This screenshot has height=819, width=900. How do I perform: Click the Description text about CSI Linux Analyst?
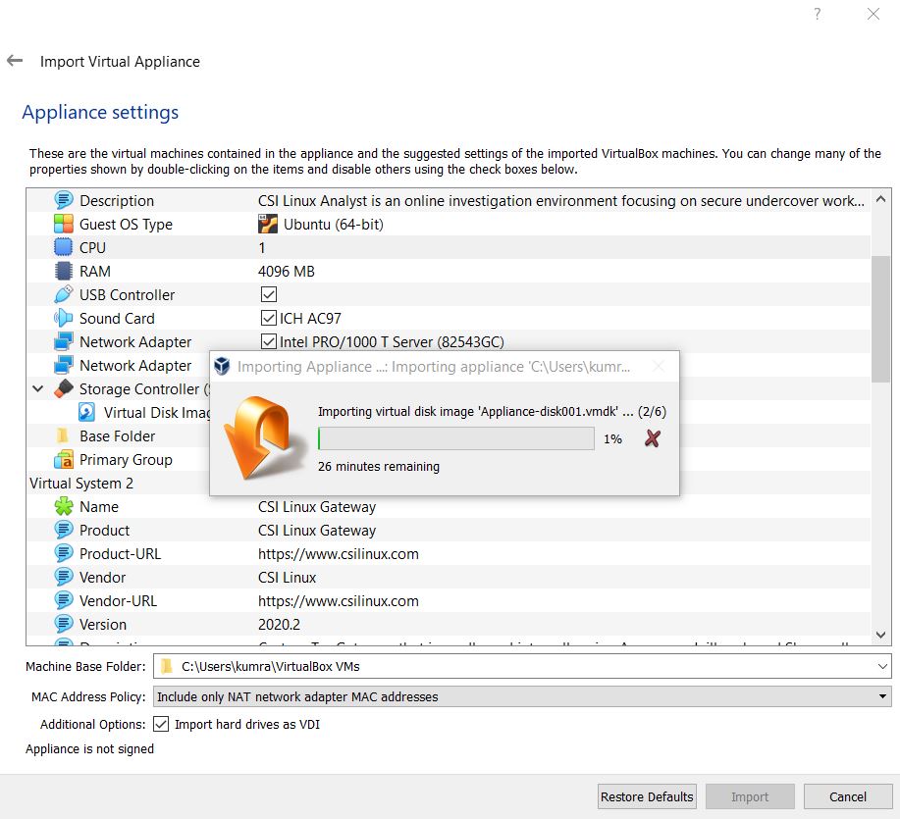click(560, 200)
